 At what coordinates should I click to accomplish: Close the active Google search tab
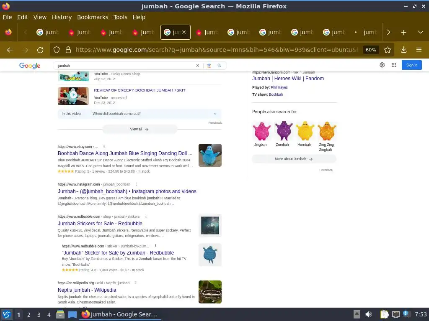pos(184,32)
